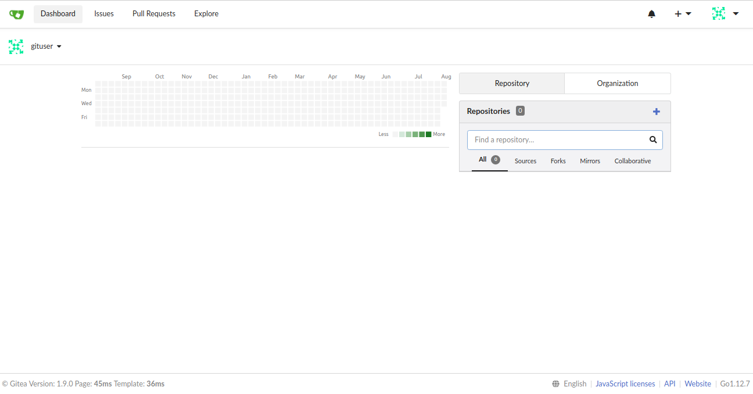This screenshot has width=753, height=394.
Task: Expand the gituser context switcher
Action: point(46,46)
